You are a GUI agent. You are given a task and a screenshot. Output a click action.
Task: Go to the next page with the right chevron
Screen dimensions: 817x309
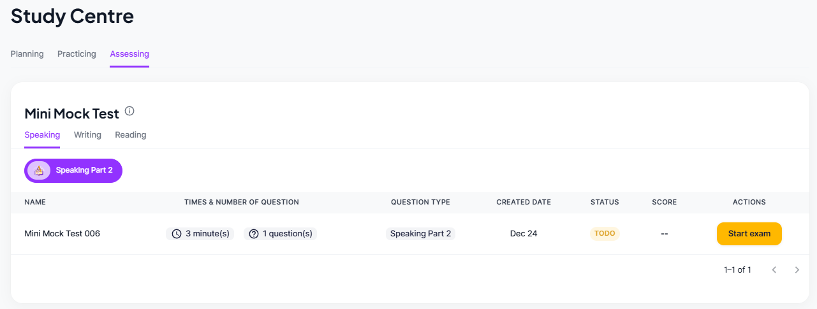797,270
